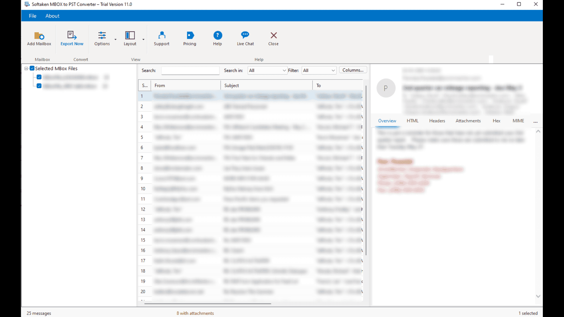Viewport: 564px width, 317px height.
Task: Open the About menu
Action: [52, 16]
